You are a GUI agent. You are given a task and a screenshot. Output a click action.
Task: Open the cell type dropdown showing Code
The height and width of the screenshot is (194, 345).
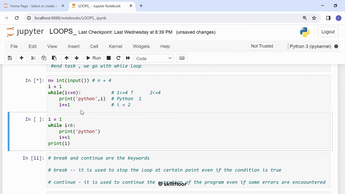pyautogui.click(x=154, y=58)
